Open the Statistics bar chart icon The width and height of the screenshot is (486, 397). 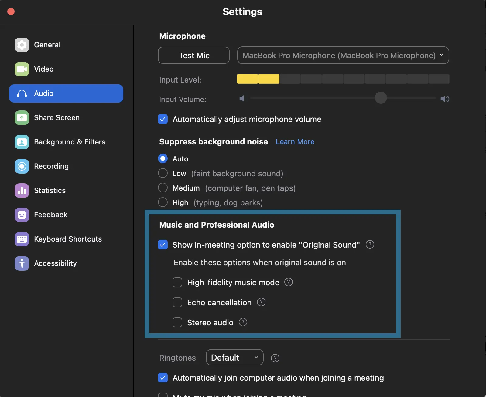[x=22, y=191]
